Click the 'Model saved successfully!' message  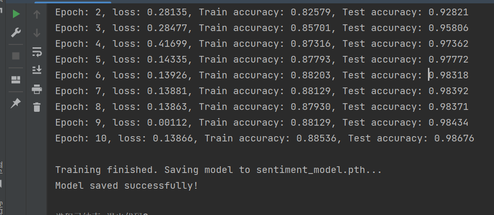click(x=126, y=185)
